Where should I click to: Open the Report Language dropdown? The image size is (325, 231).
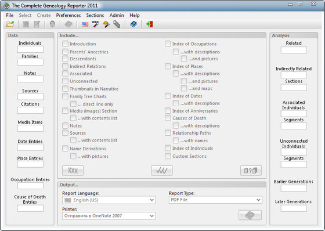point(109,200)
